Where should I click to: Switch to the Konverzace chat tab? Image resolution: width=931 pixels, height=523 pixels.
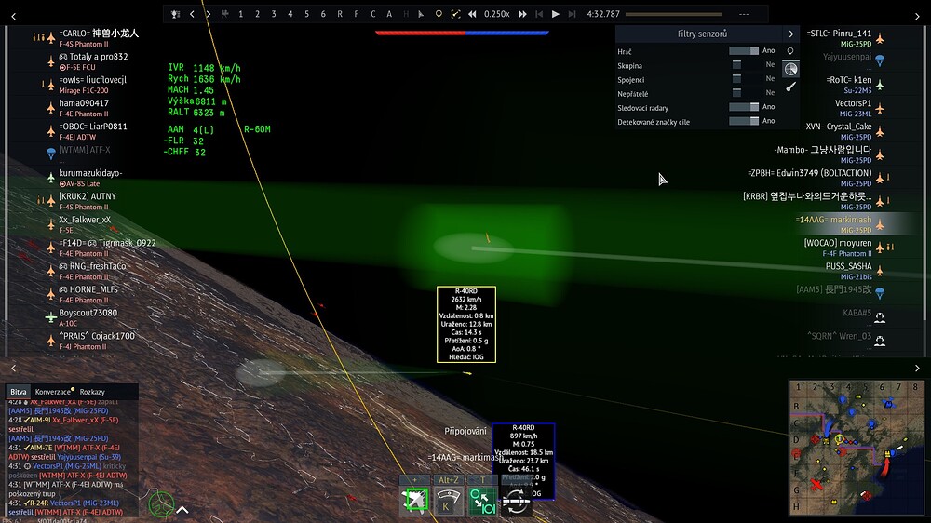pyautogui.click(x=53, y=392)
